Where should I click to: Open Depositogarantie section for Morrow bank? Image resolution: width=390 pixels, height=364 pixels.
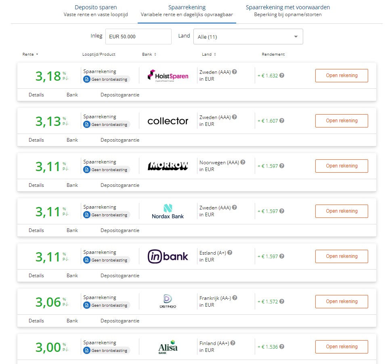[x=120, y=185]
